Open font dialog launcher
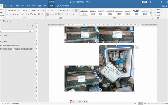168x105 pixels. point(45,18)
